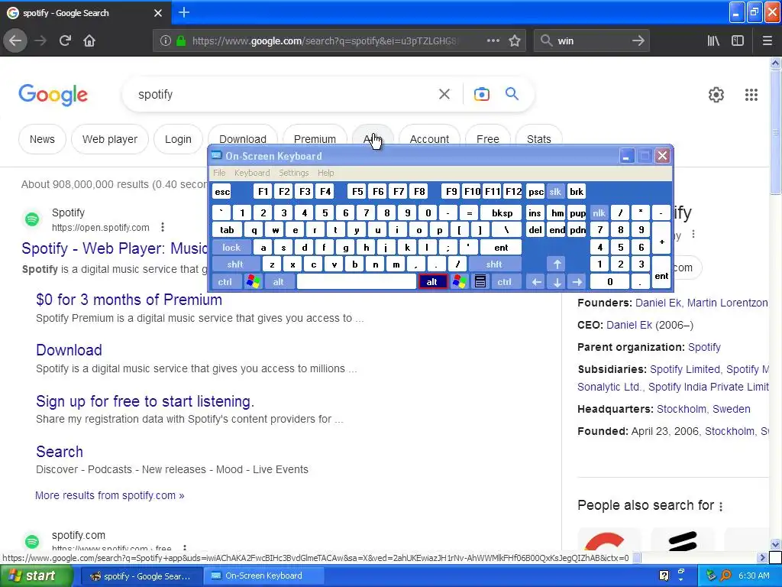Open the Daniel Ek CEO link

(x=629, y=325)
